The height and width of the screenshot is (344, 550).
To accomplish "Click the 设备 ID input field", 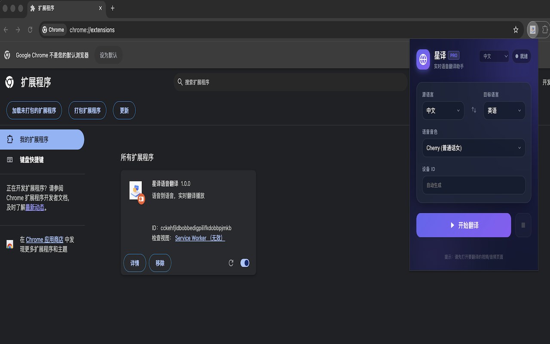I will [x=474, y=185].
